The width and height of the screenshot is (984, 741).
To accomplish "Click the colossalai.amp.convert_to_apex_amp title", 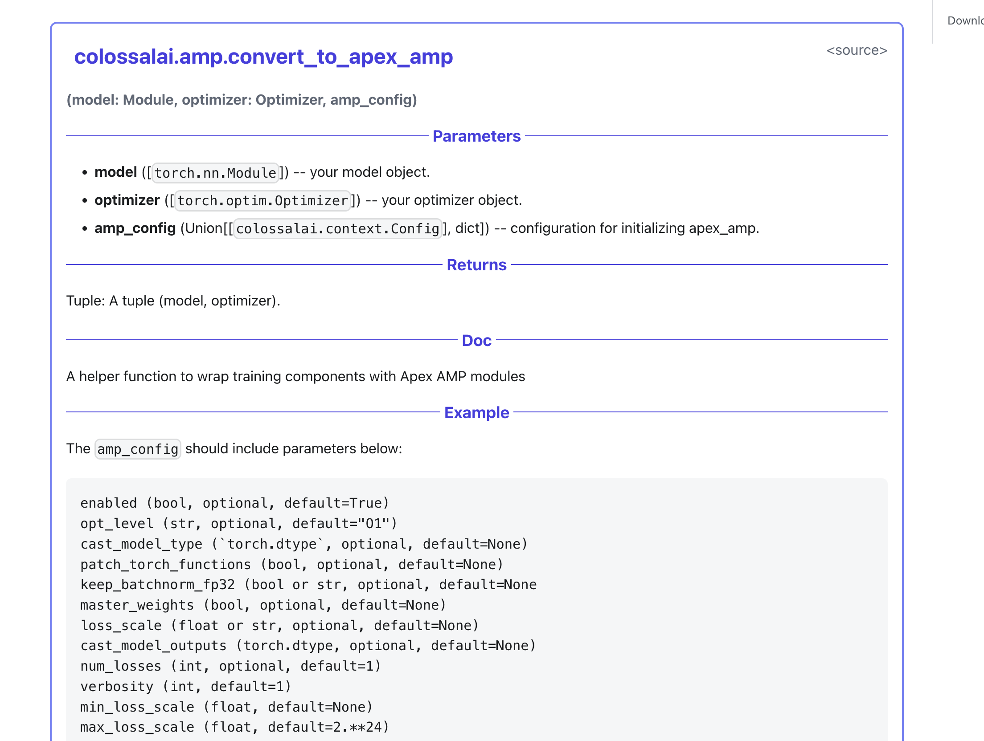I will click(263, 57).
